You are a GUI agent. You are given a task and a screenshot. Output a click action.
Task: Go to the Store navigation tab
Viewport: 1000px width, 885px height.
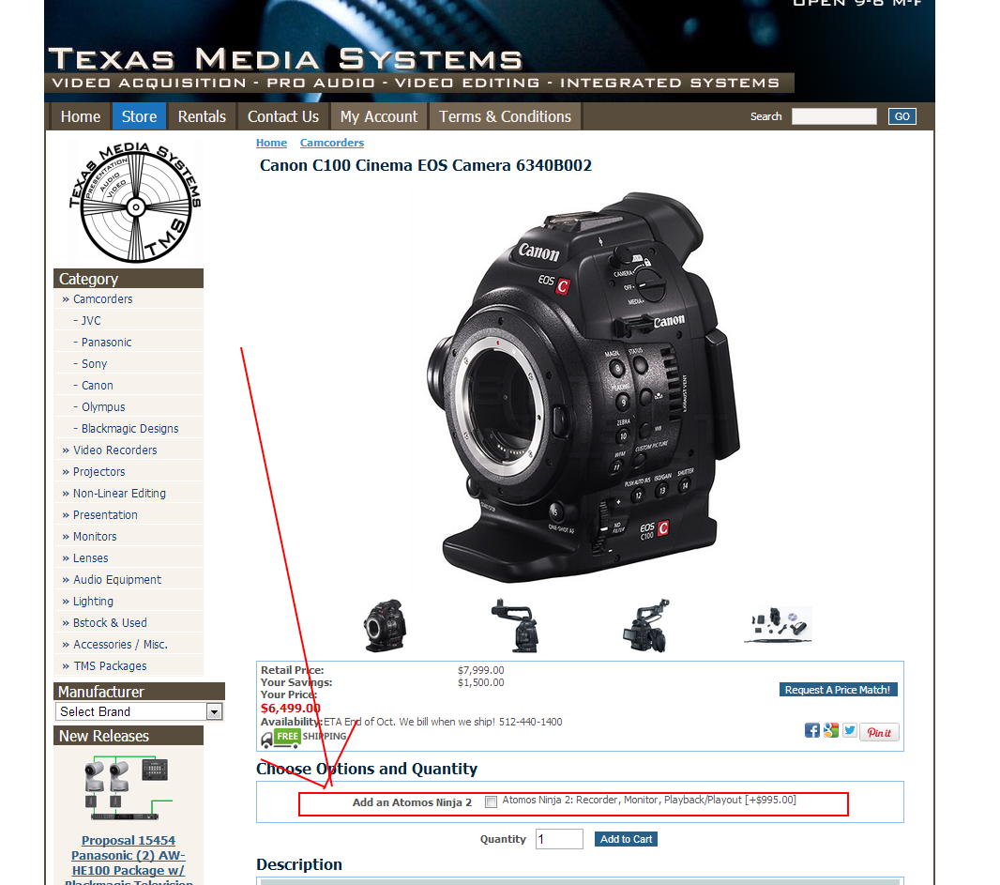pyautogui.click(x=139, y=116)
